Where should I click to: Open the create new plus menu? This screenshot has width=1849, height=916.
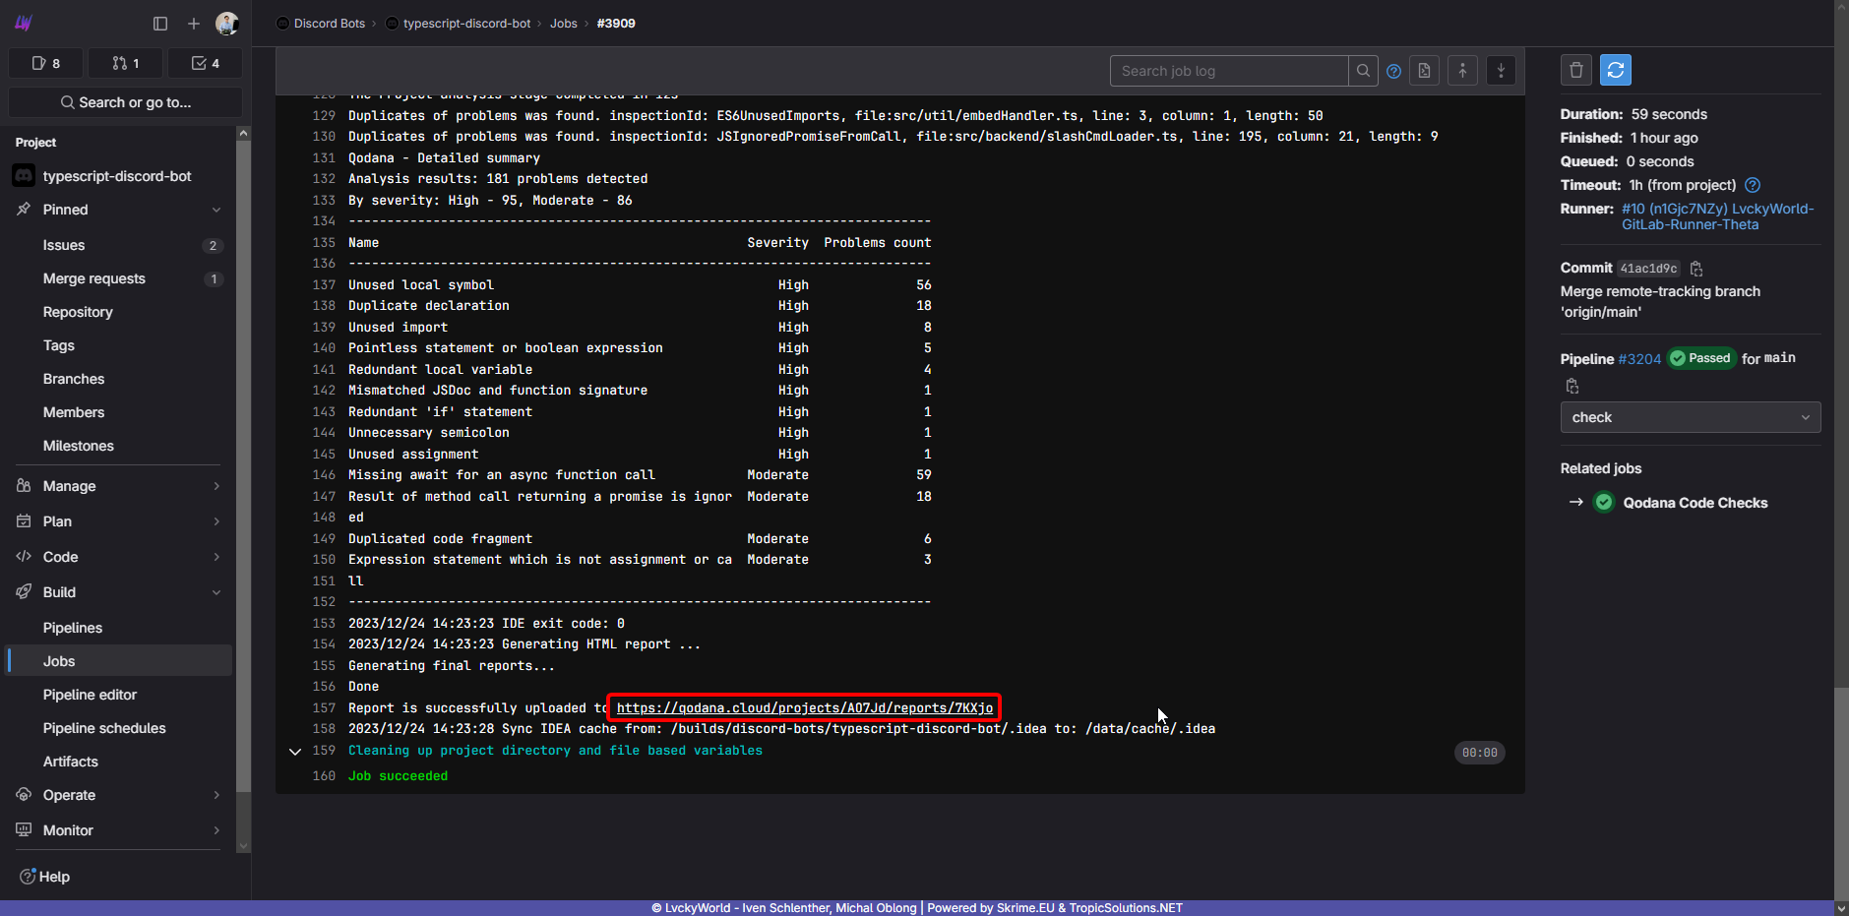point(194,24)
